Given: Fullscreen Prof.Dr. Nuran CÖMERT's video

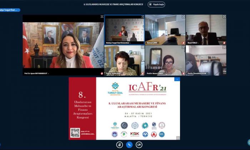Looking at the screenshot, I should coord(184,47).
